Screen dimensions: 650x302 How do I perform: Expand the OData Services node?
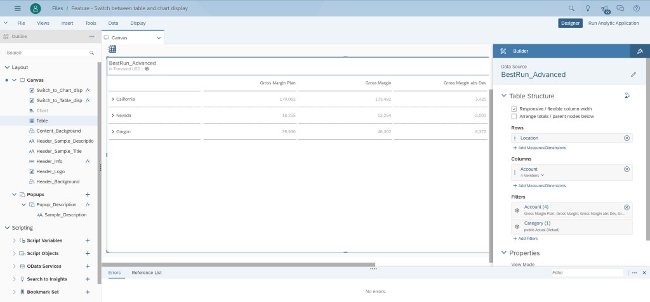(15, 266)
